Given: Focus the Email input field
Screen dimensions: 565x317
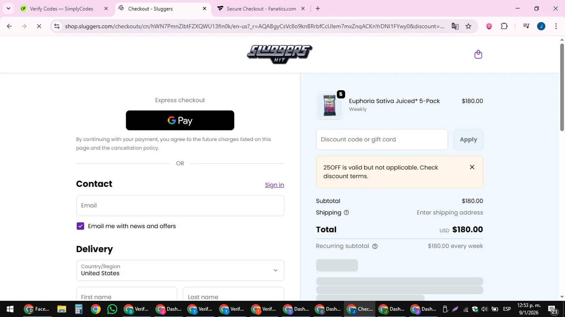Looking at the screenshot, I should tap(180, 206).
